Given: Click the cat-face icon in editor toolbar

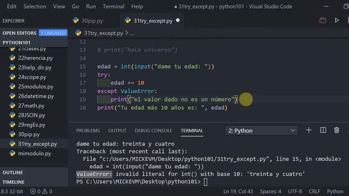Looking at the screenshot, I should (x=323, y=21).
